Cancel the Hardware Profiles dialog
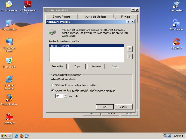This screenshot has width=186, height=139. click(124, 107)
